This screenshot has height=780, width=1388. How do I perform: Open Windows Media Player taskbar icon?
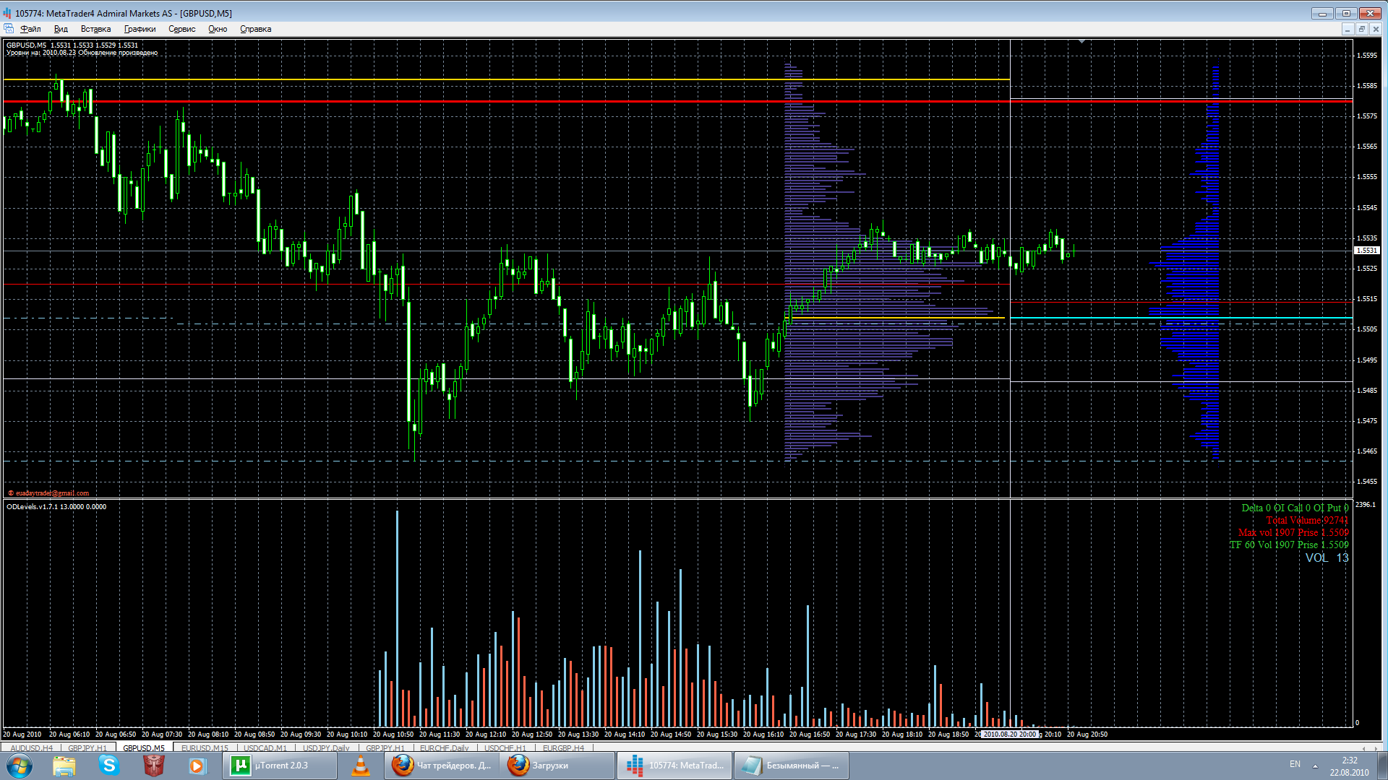197,766
